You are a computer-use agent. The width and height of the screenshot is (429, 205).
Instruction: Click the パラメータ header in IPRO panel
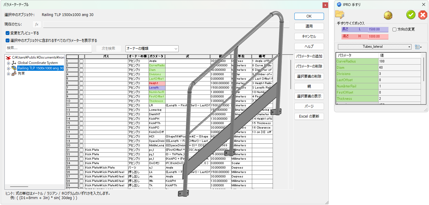tap(357, 55)
